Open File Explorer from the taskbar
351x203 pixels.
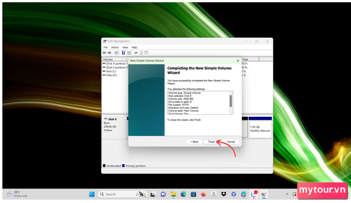tap(173, 194)
